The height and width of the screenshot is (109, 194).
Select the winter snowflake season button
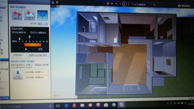click(42, 15)
